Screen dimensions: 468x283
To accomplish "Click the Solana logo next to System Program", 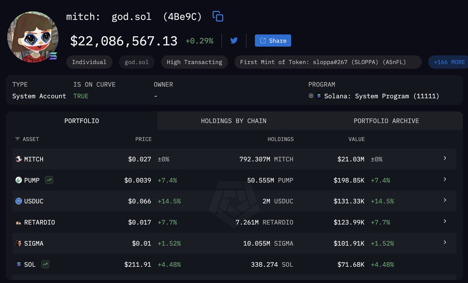I will pos(319,96).
